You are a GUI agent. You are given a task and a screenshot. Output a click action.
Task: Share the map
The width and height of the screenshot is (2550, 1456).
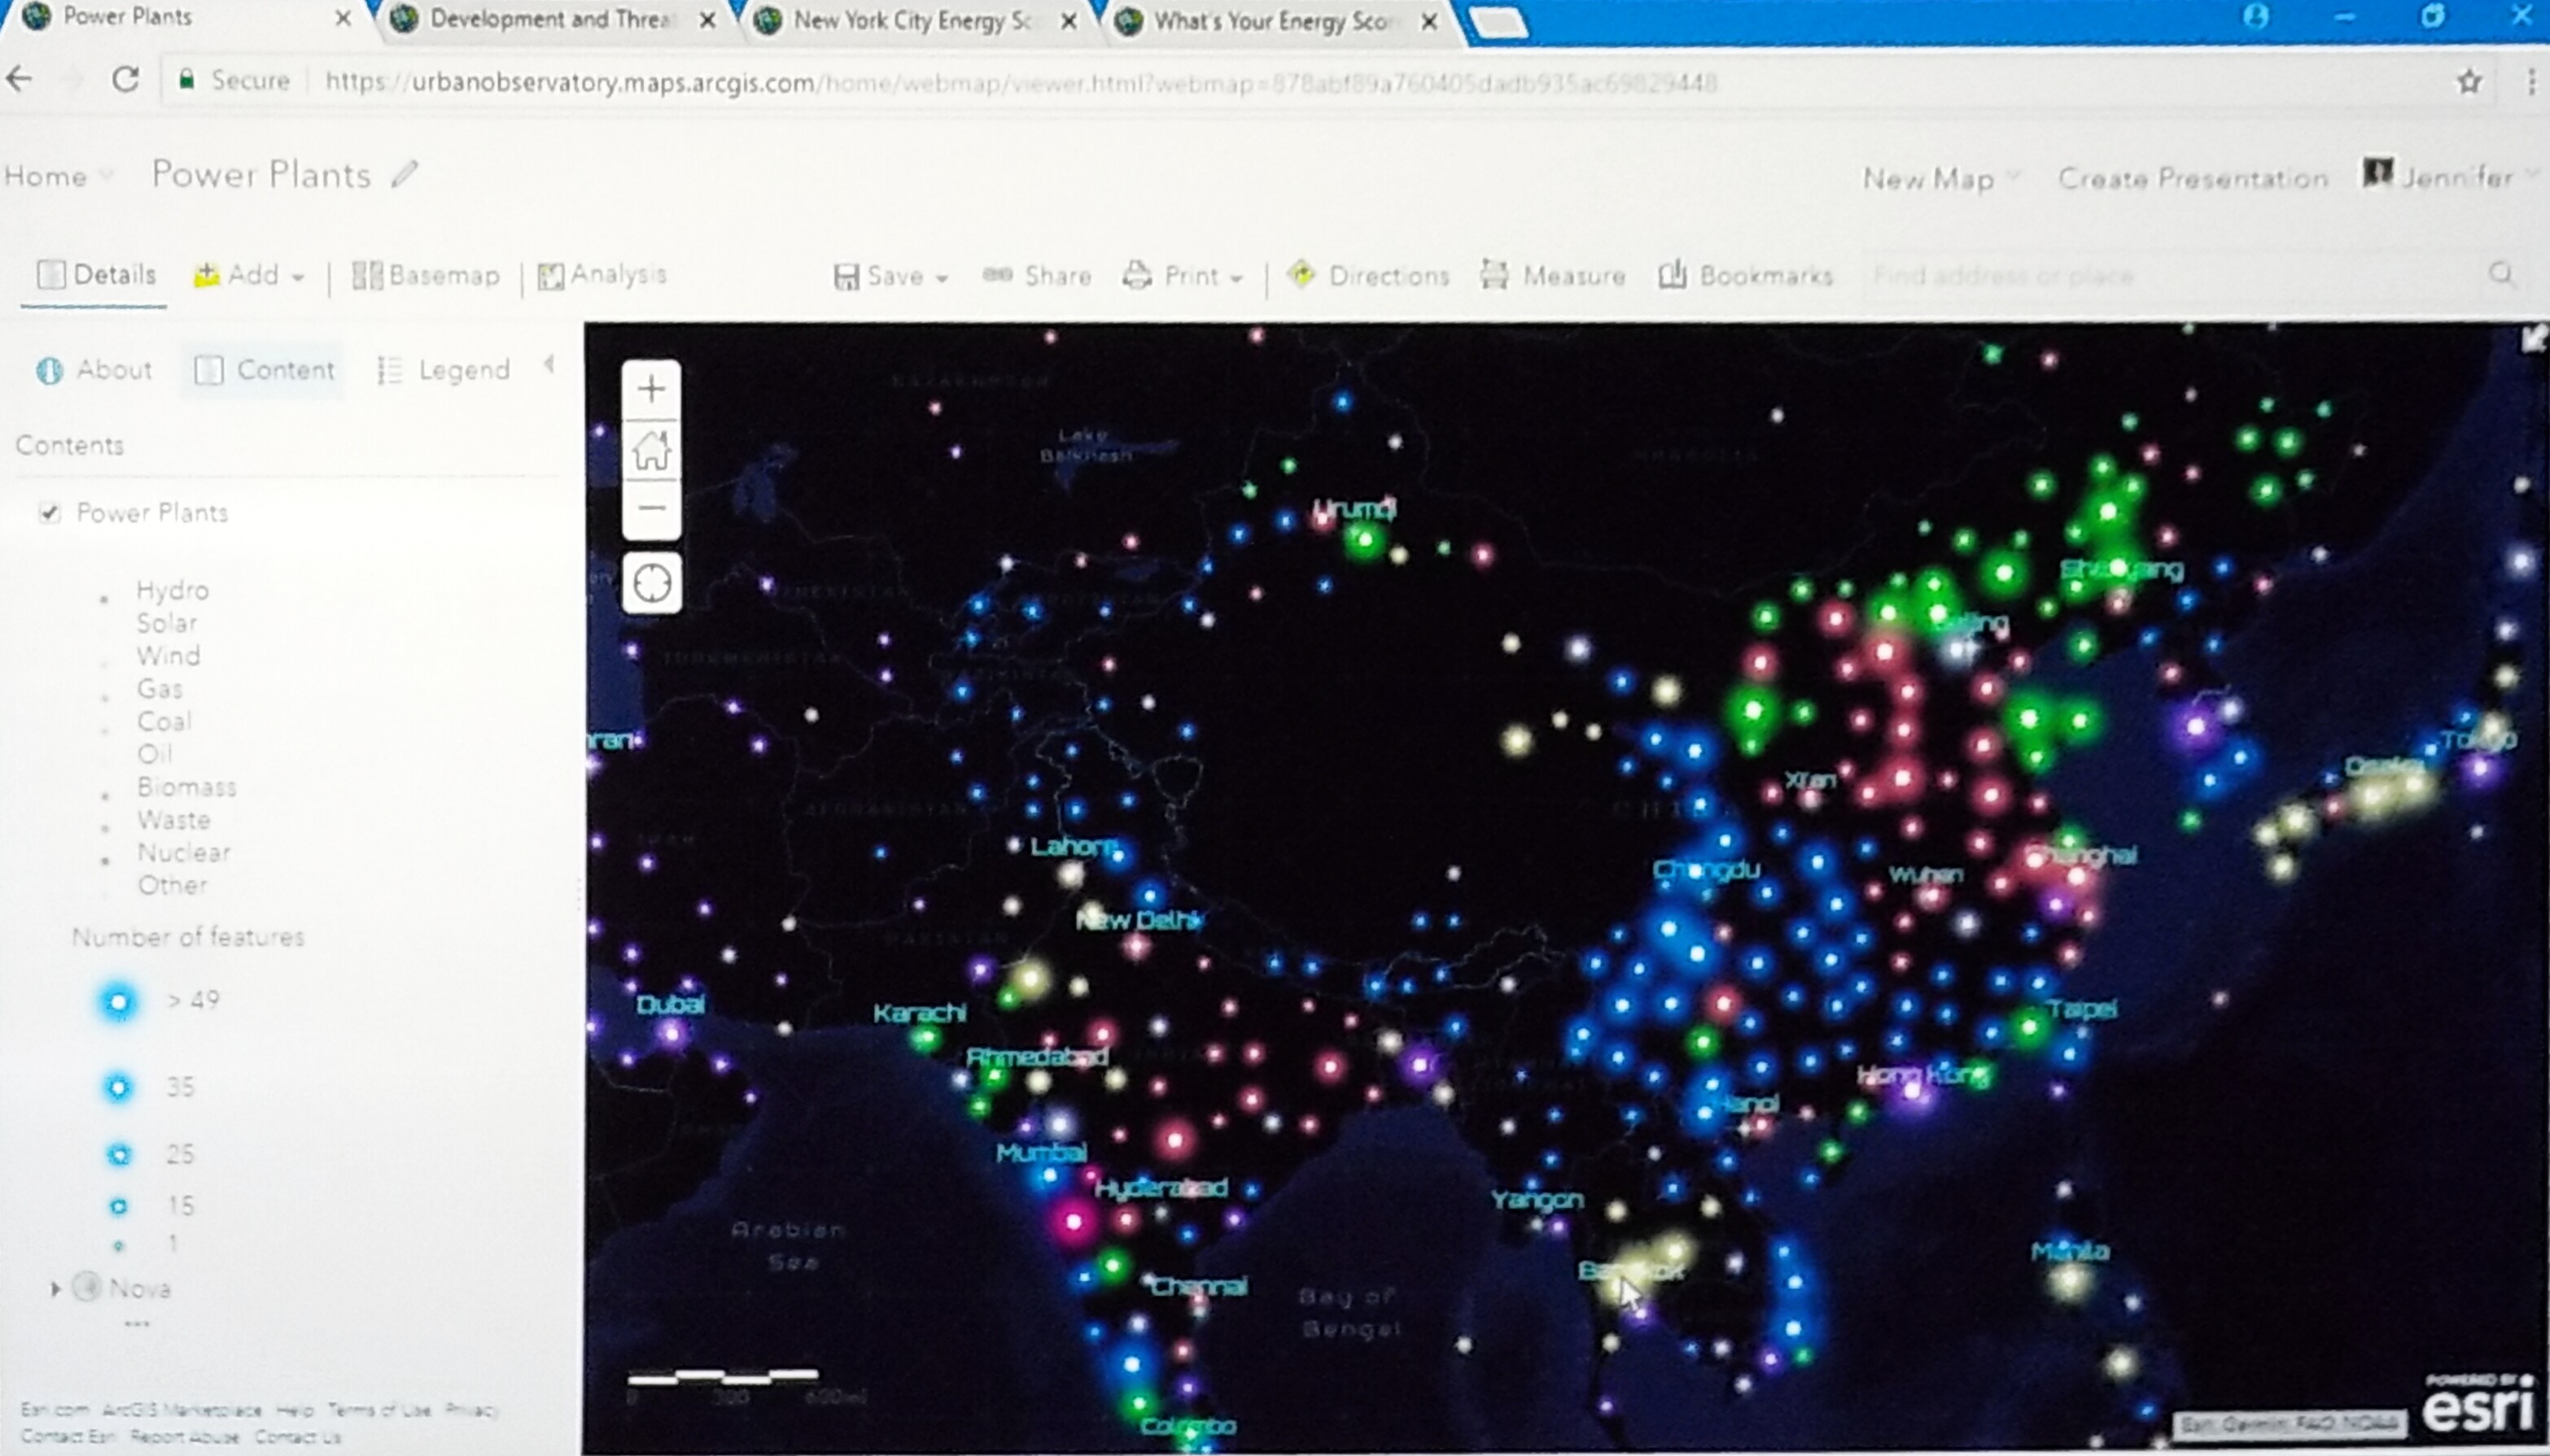[x=1036, y=276]
